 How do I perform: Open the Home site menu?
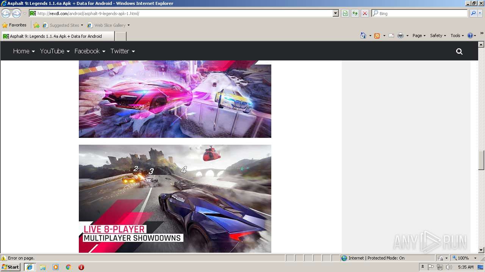click(24, 51)
